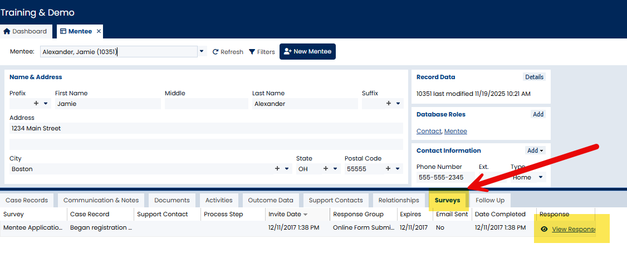Click the plus icon beside State
Image resolution: width=627 pixels, height=272 pixels.
(326, 169)
